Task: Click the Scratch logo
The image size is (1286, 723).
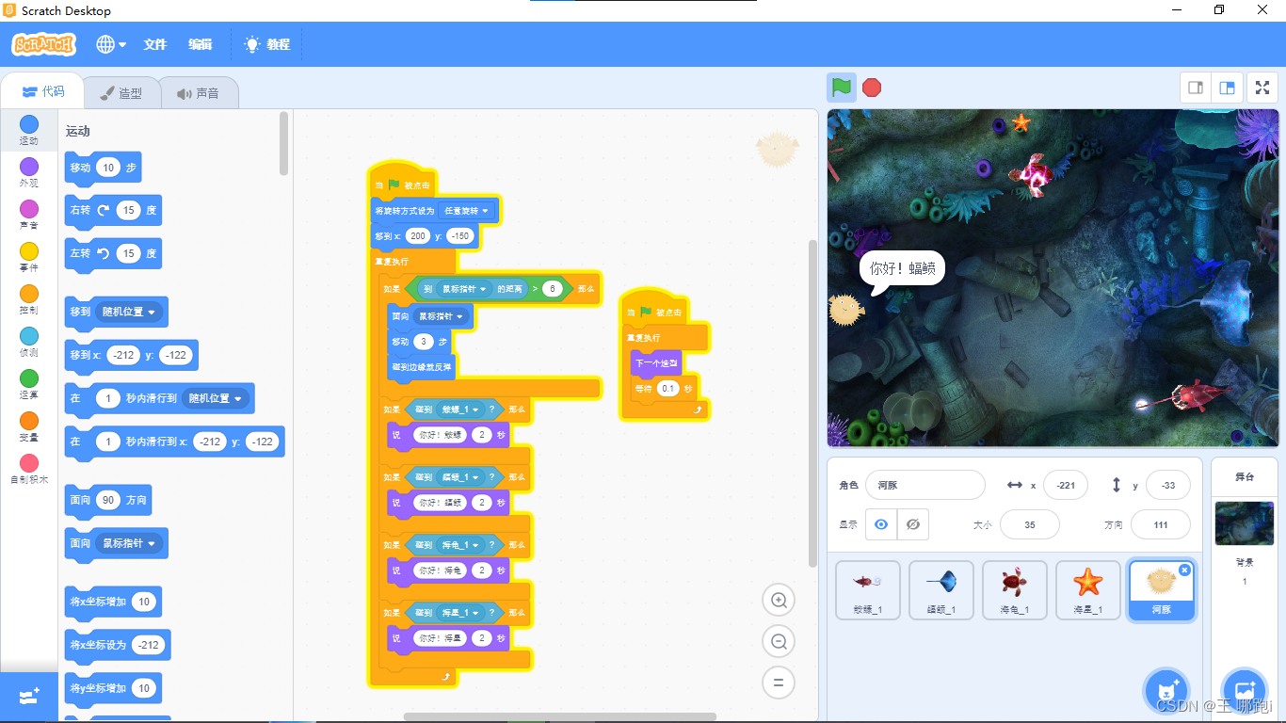Action: [x=43, y=44]
